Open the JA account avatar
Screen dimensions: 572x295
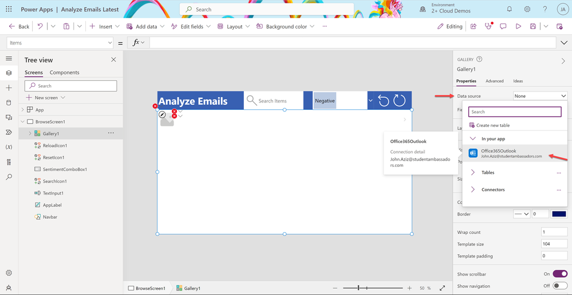point(562,10)
